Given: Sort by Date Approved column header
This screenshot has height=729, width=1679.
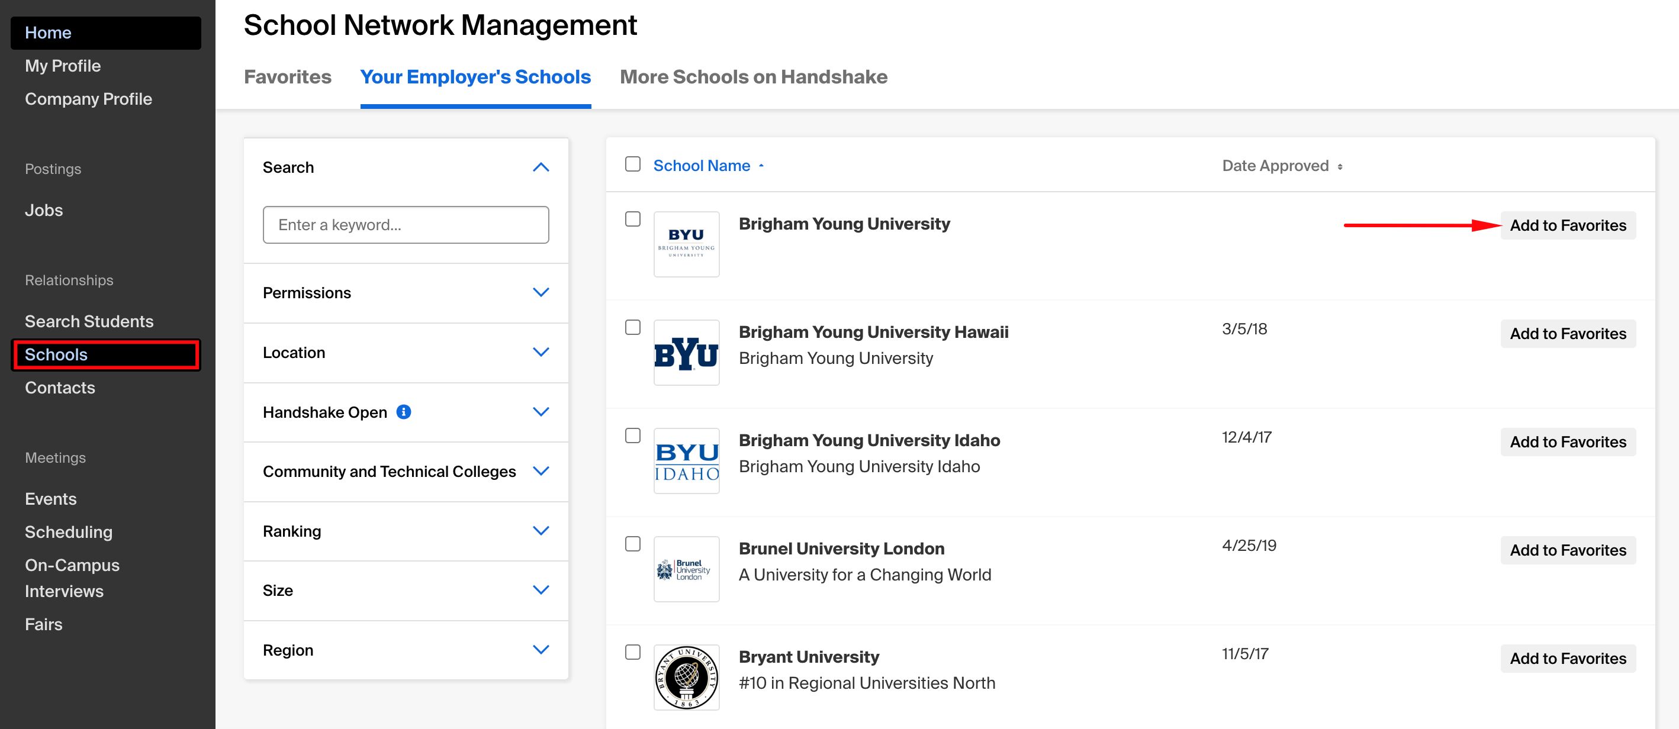Looking at the screenshot, I should tap(1275, 166).
